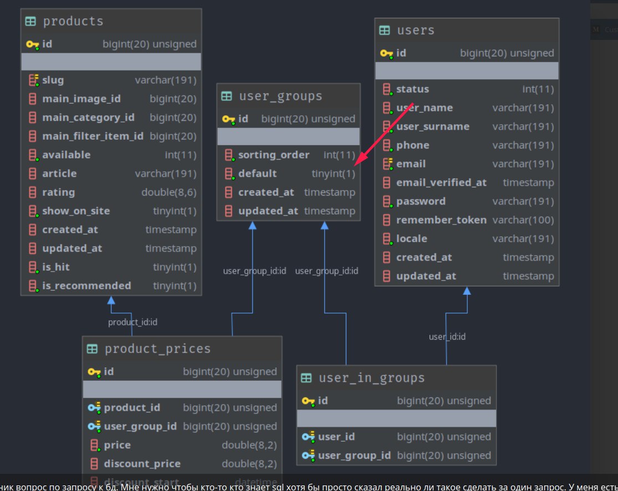Select the users table title
Screen dimensions: 618x491
415,30
